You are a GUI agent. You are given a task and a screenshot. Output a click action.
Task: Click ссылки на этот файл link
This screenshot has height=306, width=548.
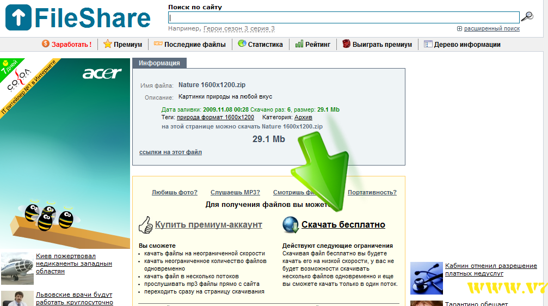pyautogui.click(x=170, y=152)
